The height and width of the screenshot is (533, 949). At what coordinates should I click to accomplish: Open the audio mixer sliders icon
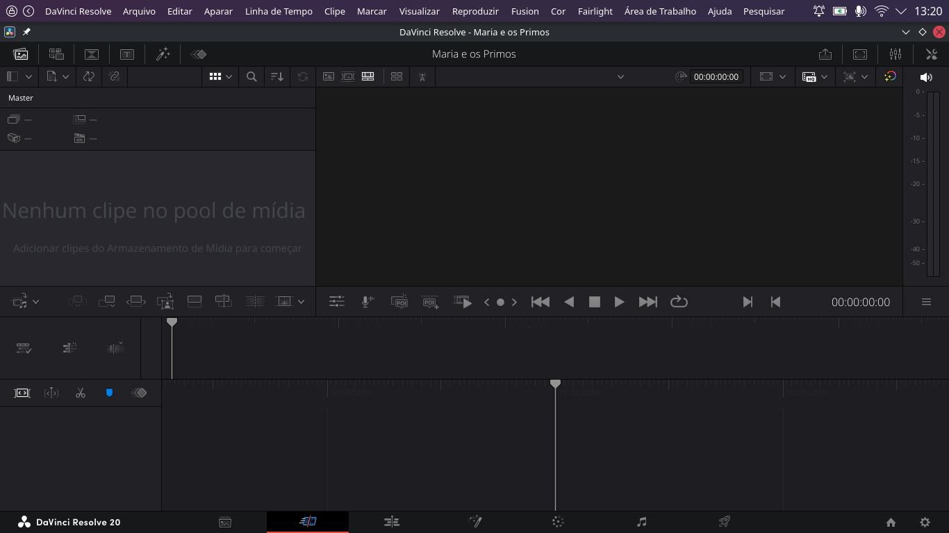tap(895, 54)
